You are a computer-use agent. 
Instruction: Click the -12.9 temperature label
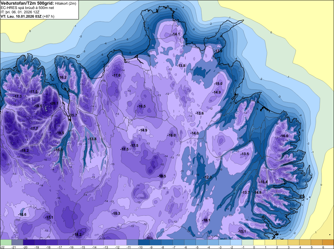pyautogui.click(x=218, y=51)
